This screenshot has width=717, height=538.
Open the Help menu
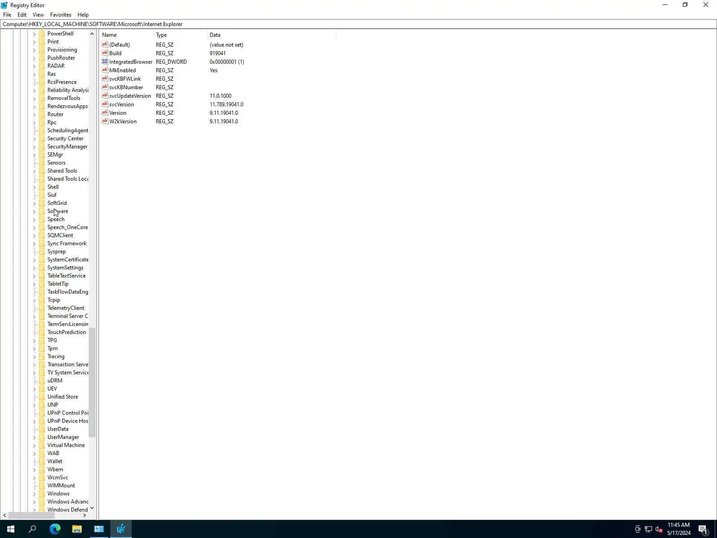83,14
